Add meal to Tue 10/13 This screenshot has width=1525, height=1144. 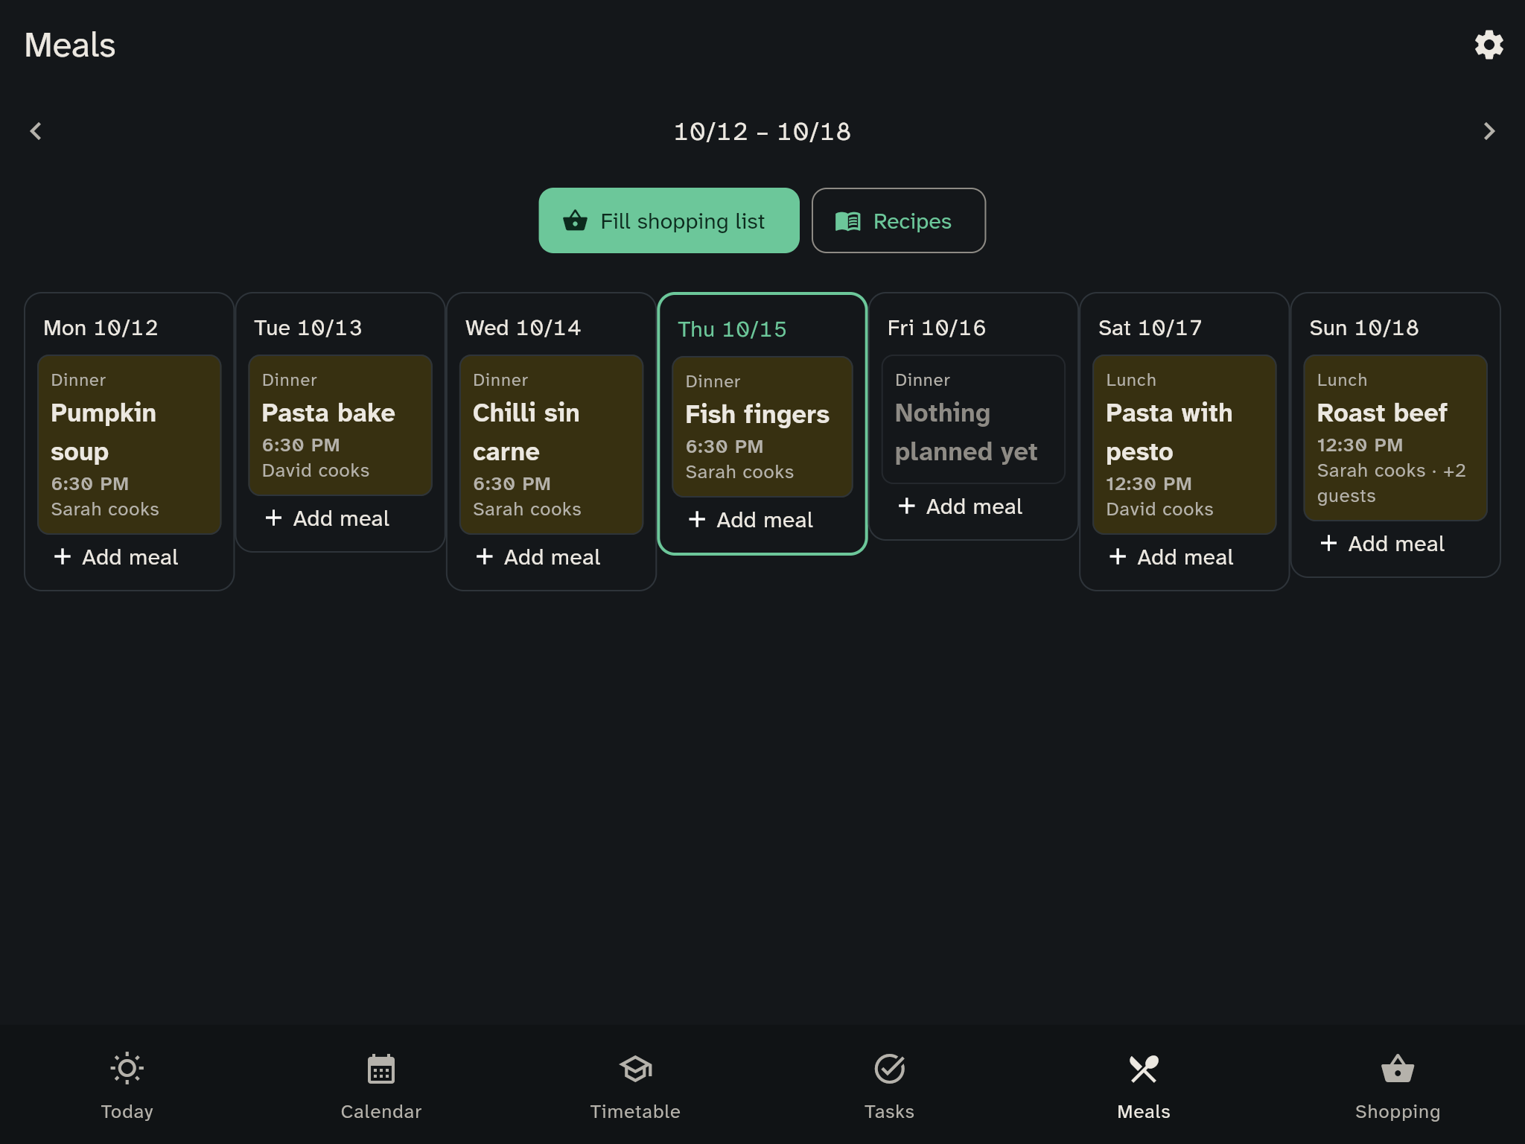pyautogui.click(x=328, y=518)
